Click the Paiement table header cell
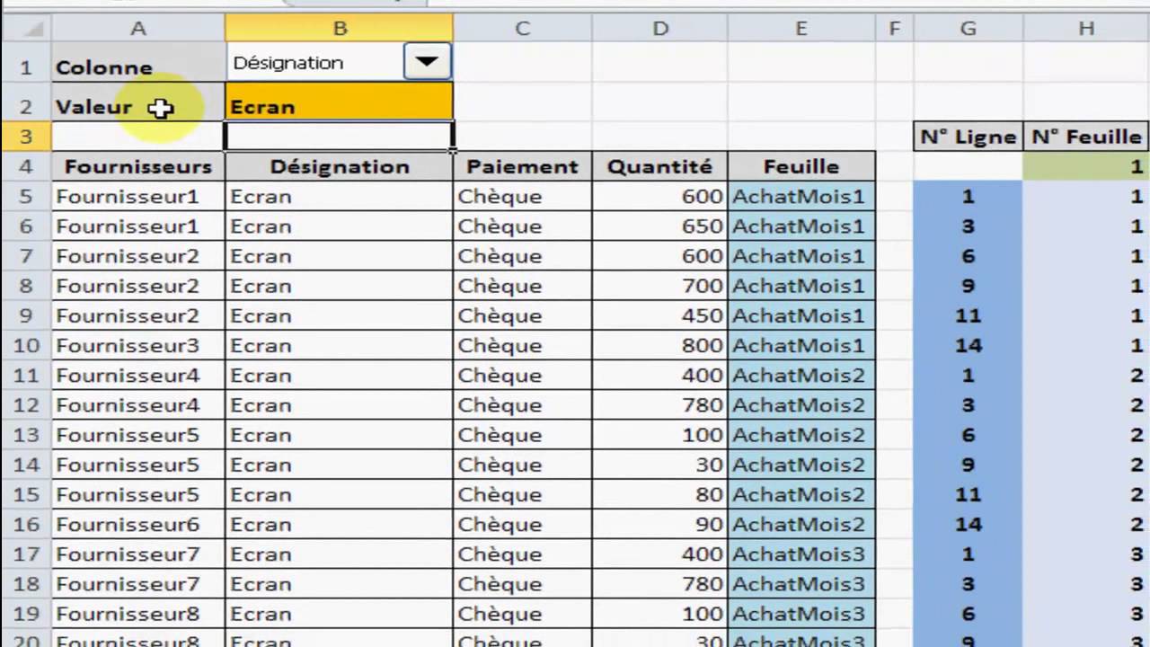The width and height of the screenshot is (1150, 647). click(x=523, y=166)
